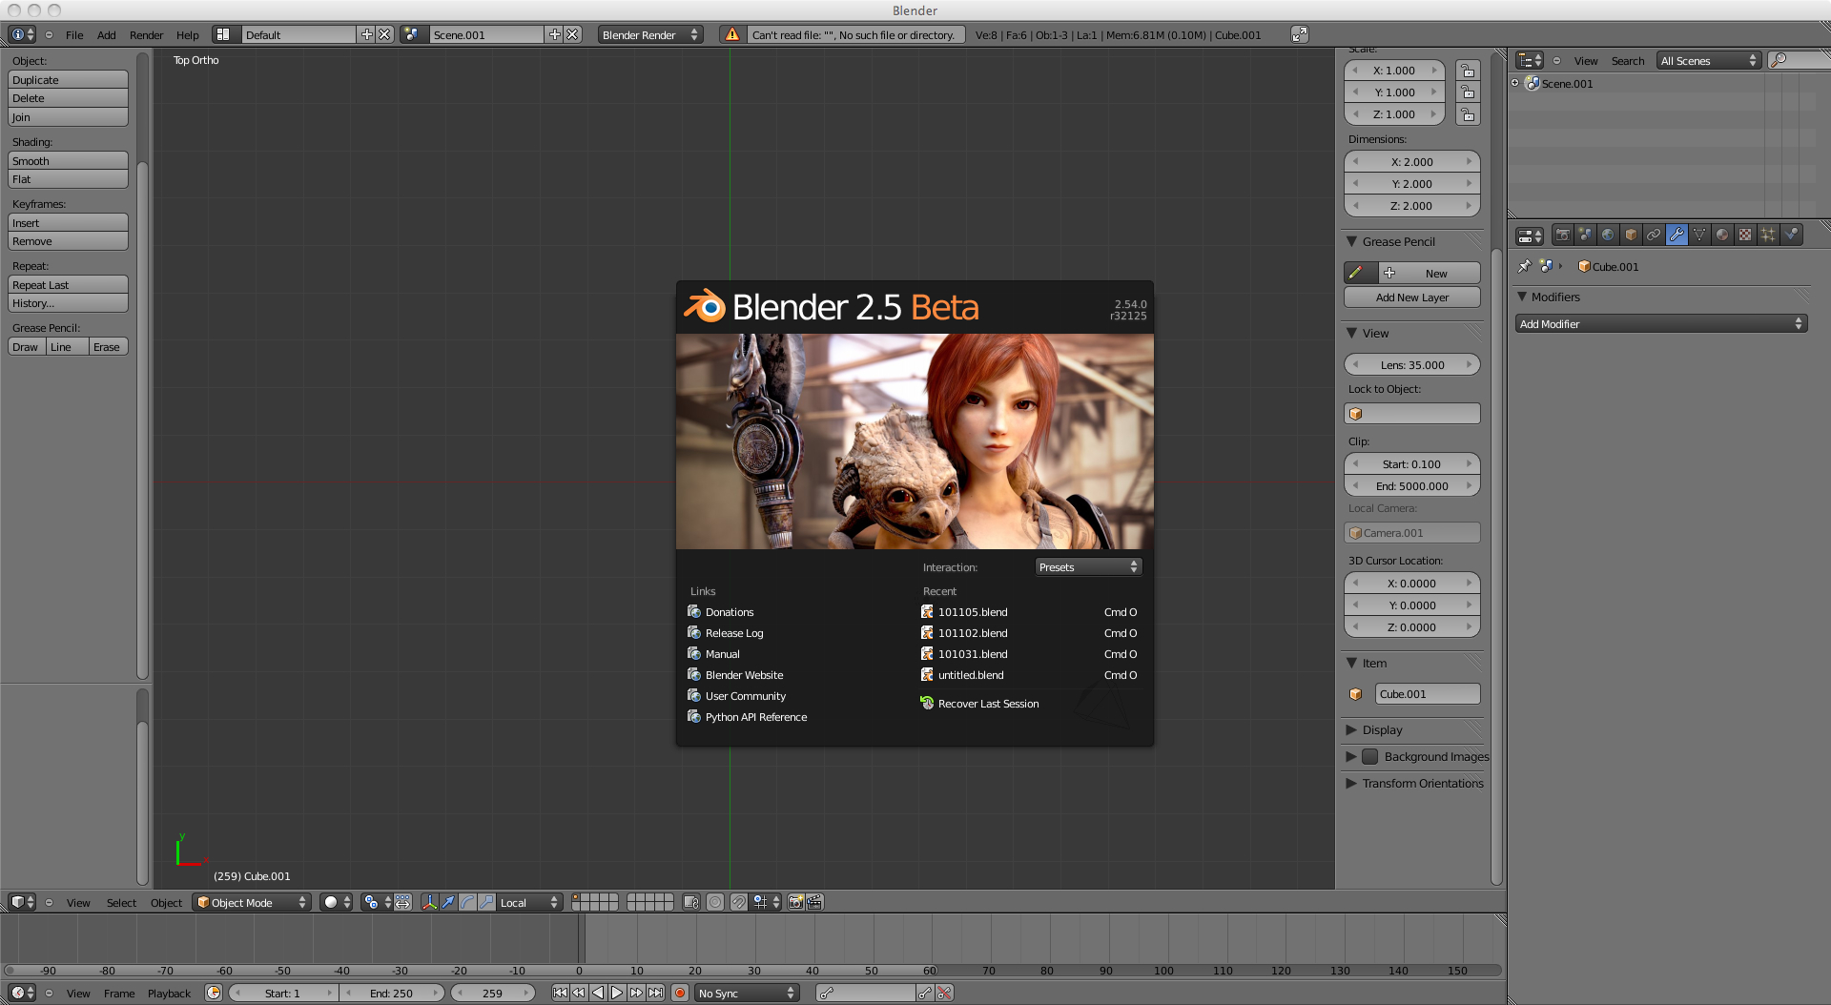Open the Object Mode dropdown

click(253, 902)
